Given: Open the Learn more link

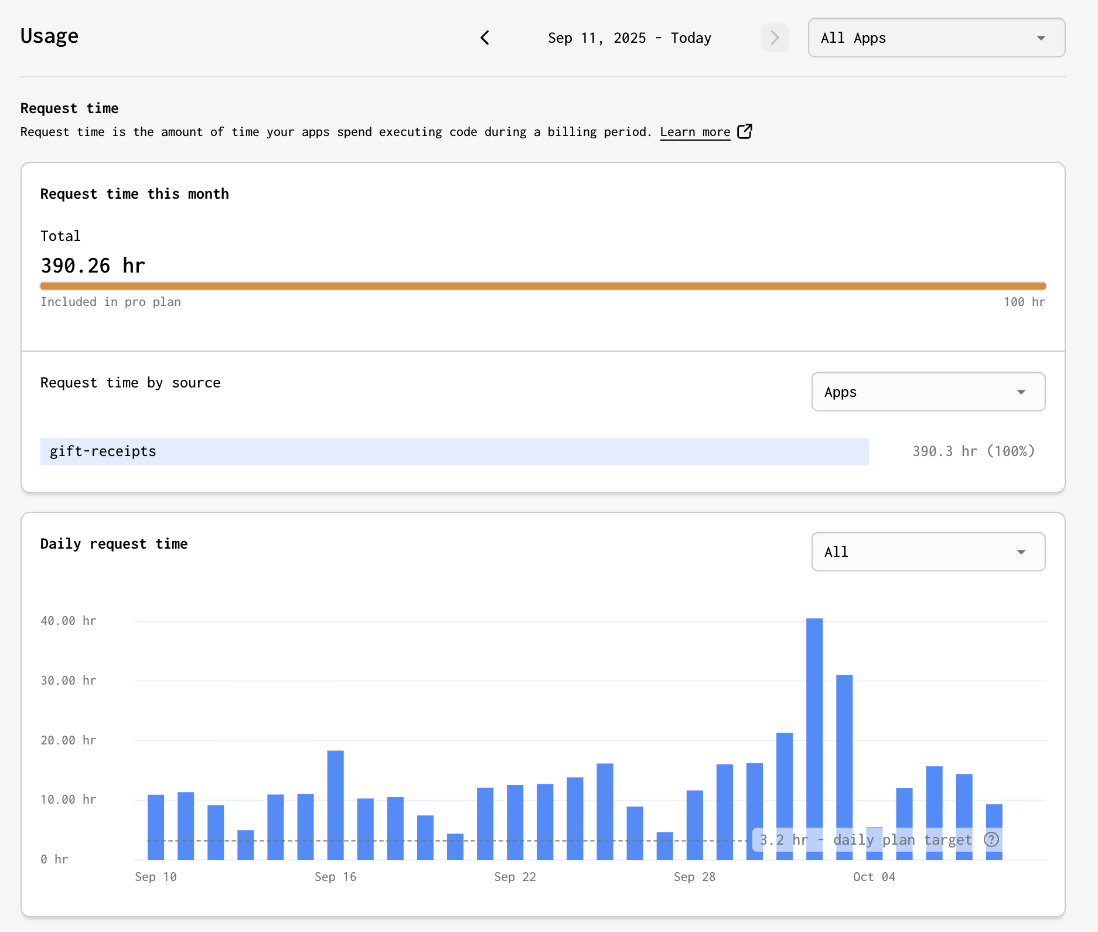Looking at the screenshot, I should click(695, 132).
